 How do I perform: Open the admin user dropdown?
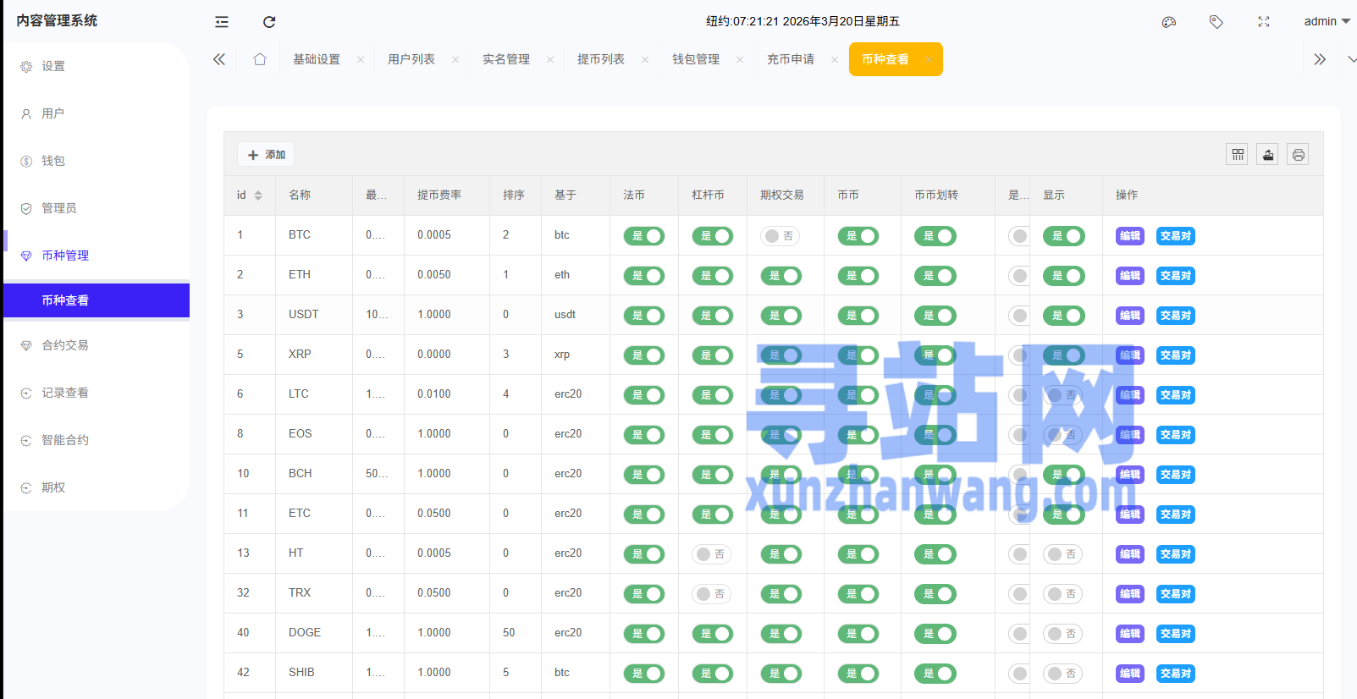tap(1326, 22)
